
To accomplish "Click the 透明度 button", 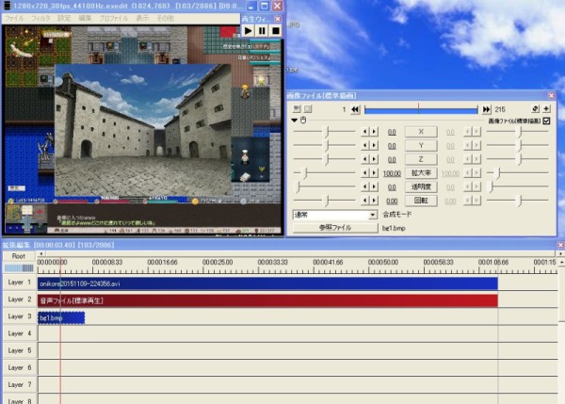I will click(421, 186).
